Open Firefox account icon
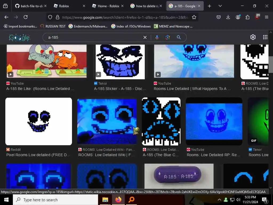The image size is (273, 205). pos(238,17)
